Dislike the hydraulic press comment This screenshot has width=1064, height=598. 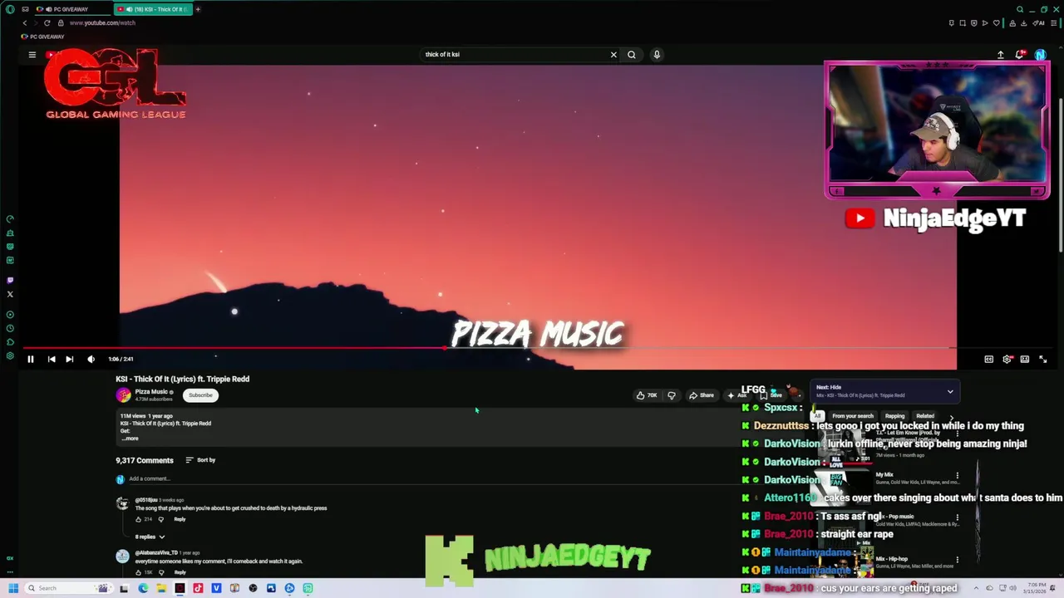coord(161,519)
